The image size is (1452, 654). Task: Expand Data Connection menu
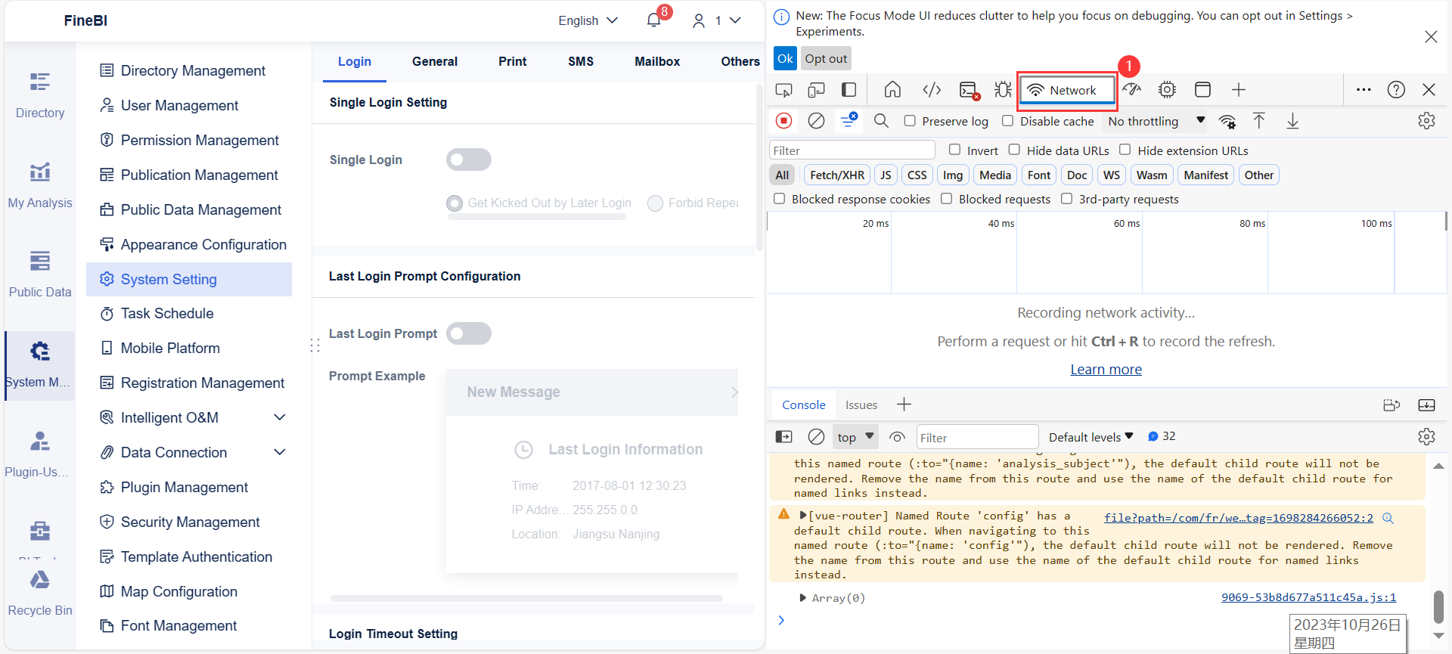[x=280, y=452]
